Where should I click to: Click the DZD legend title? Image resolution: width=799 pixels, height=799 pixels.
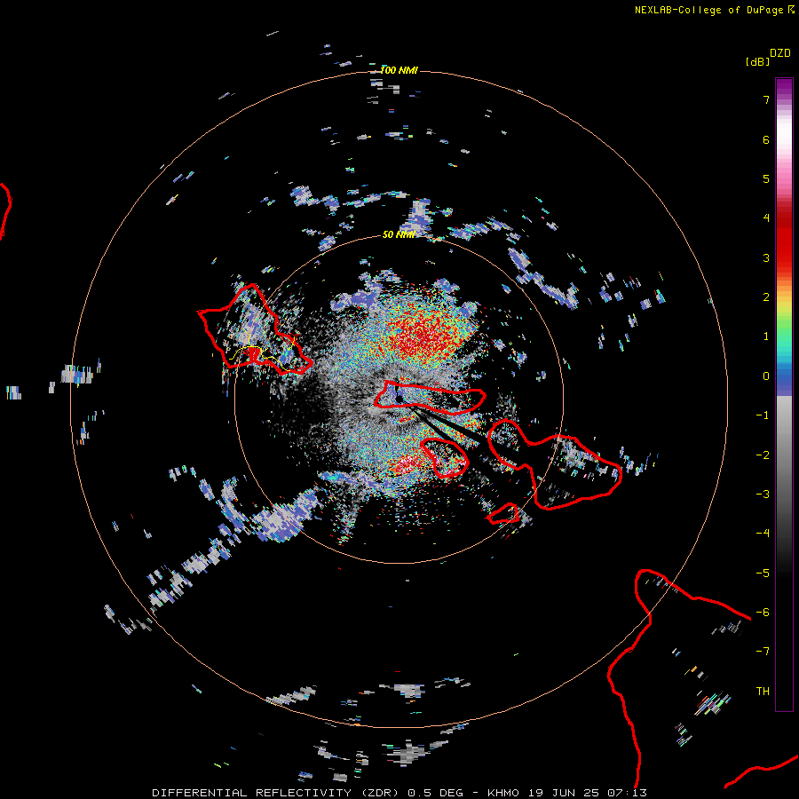coord(780,53)
